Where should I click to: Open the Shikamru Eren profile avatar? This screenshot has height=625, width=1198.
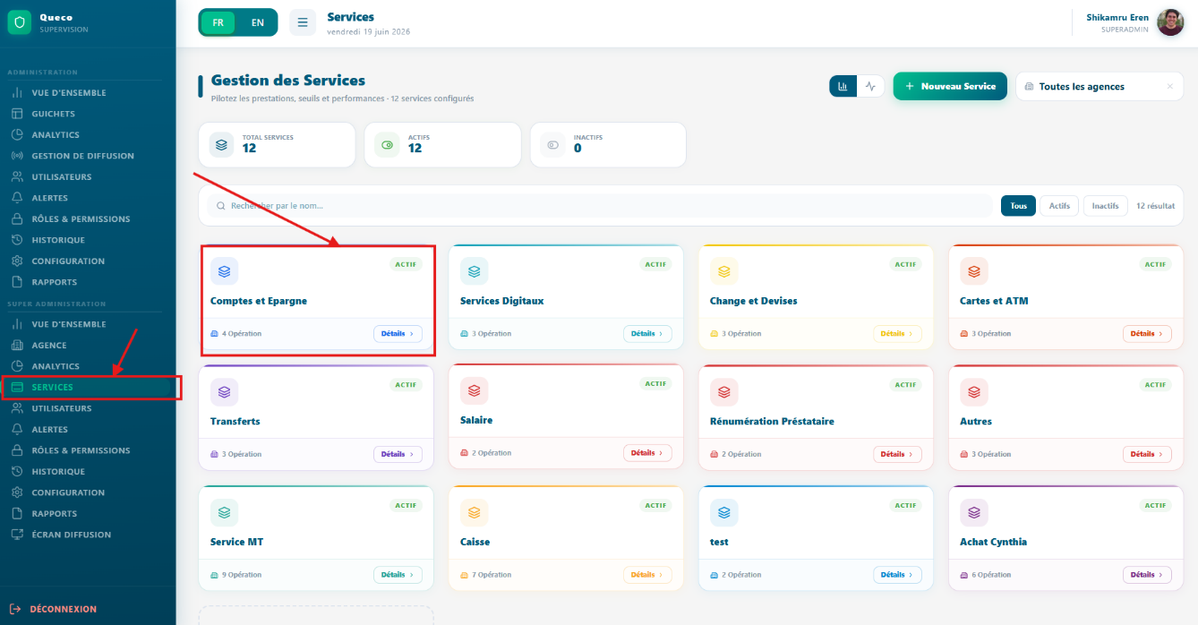click(x=1170, y=22)
